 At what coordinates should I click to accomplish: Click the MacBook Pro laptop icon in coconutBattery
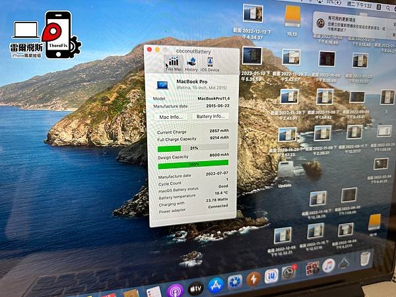(x=162, y=85)
